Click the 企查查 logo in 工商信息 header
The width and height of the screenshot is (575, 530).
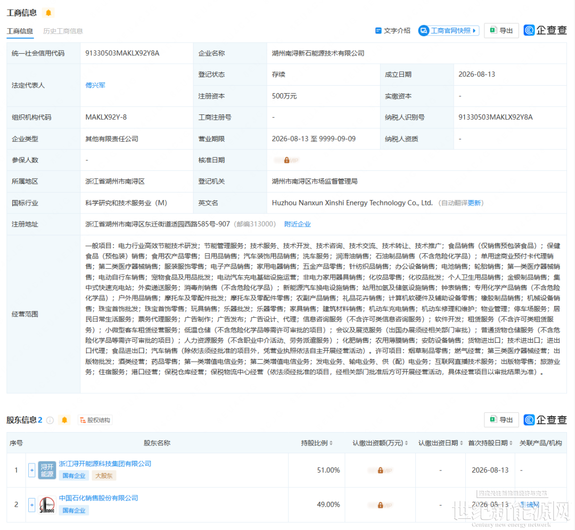tap(545, 30)
